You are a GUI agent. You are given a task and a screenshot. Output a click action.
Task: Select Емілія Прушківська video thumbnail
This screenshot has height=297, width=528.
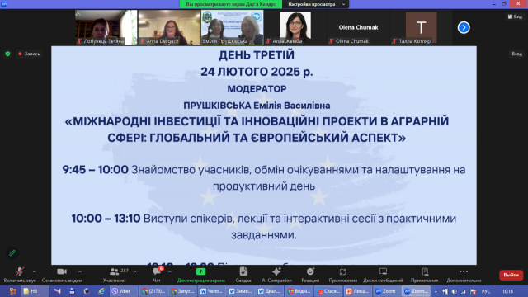233,27
